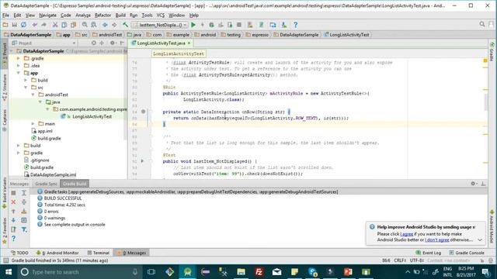This screenshot has width=497, height=279.
Task: Run the app with green play button
Action: [x=193, y=25]
